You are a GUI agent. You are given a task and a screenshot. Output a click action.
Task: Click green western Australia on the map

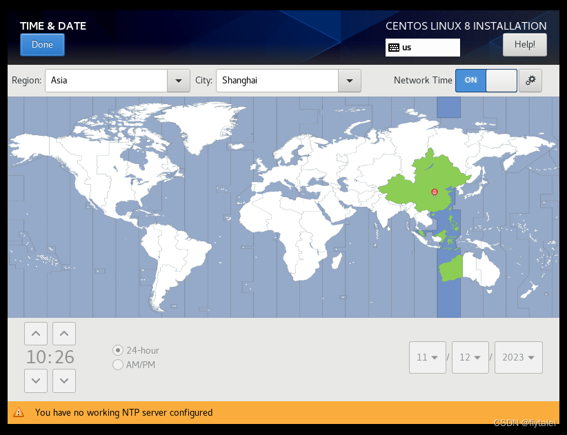tap(451, 269)
